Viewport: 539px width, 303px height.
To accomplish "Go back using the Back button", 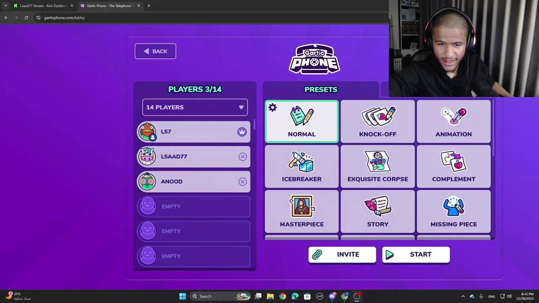I will [155, 51].
